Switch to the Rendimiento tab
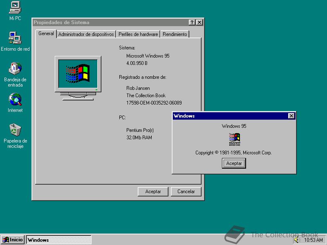This screenshot has width=327, height=245. click(x=175, y=34)
